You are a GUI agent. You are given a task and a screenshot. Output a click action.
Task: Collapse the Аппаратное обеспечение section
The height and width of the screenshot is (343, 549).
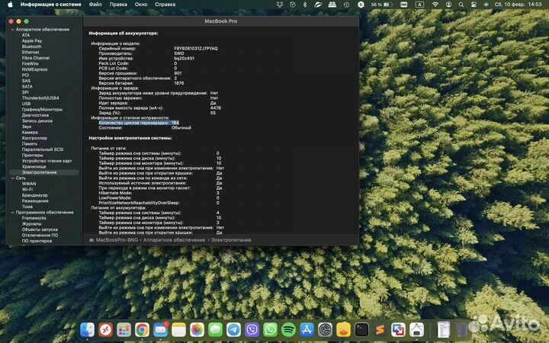pyautogui.click(x=13, y=30)
